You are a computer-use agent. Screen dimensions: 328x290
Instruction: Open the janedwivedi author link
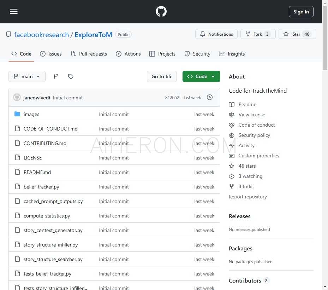pyautogui.click(x=37, y=98)
